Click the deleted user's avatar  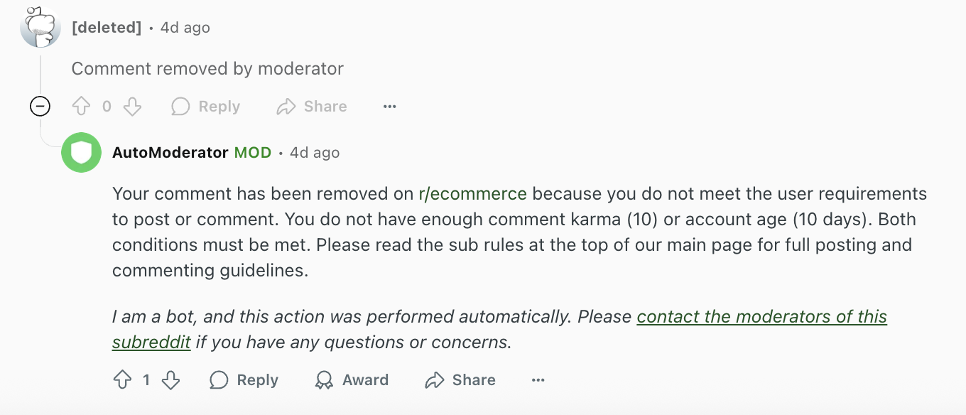40,27
